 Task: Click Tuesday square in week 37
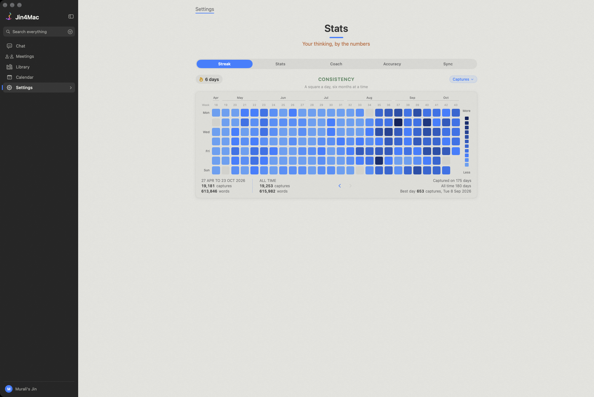[398, 122]
